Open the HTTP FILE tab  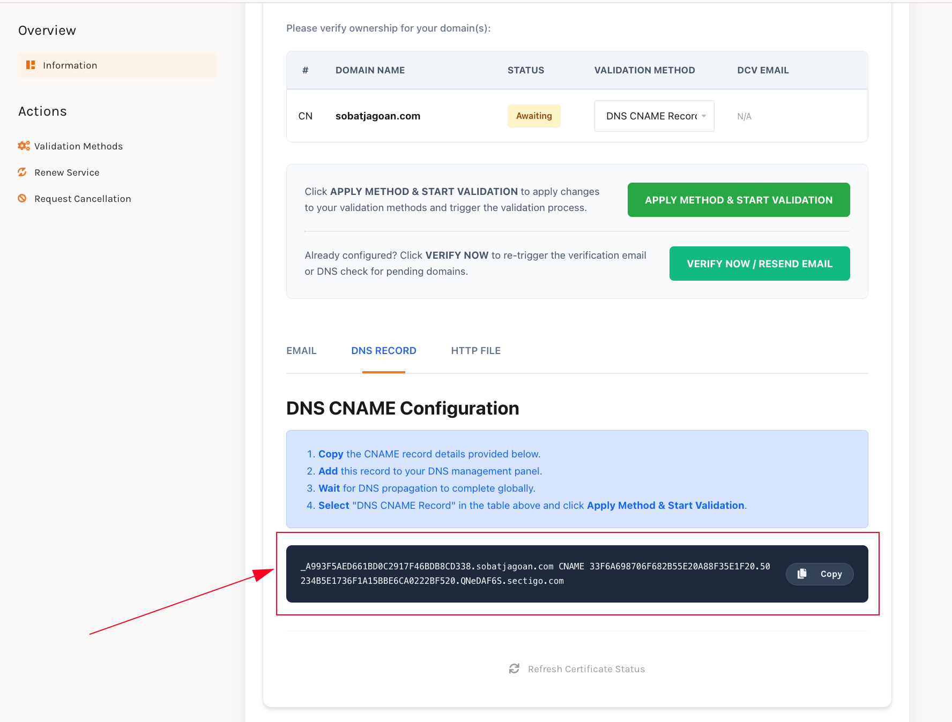475,351
